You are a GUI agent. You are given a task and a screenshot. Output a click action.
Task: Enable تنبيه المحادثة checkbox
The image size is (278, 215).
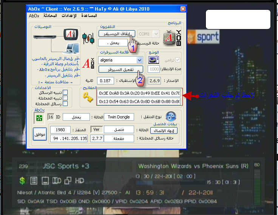coord(65,98)
